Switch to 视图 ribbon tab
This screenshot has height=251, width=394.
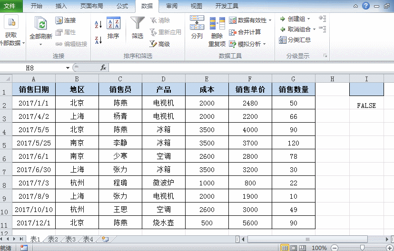(x=196, y=6)
